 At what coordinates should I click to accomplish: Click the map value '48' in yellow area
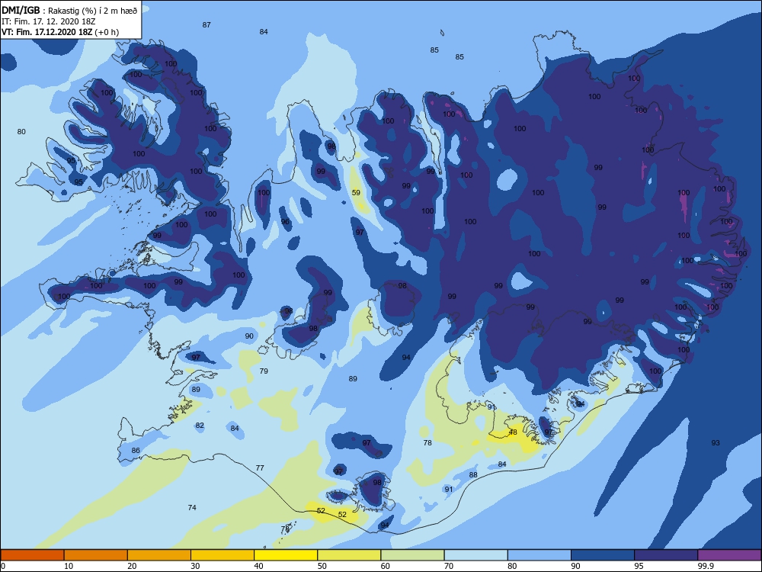pos(513,432)
